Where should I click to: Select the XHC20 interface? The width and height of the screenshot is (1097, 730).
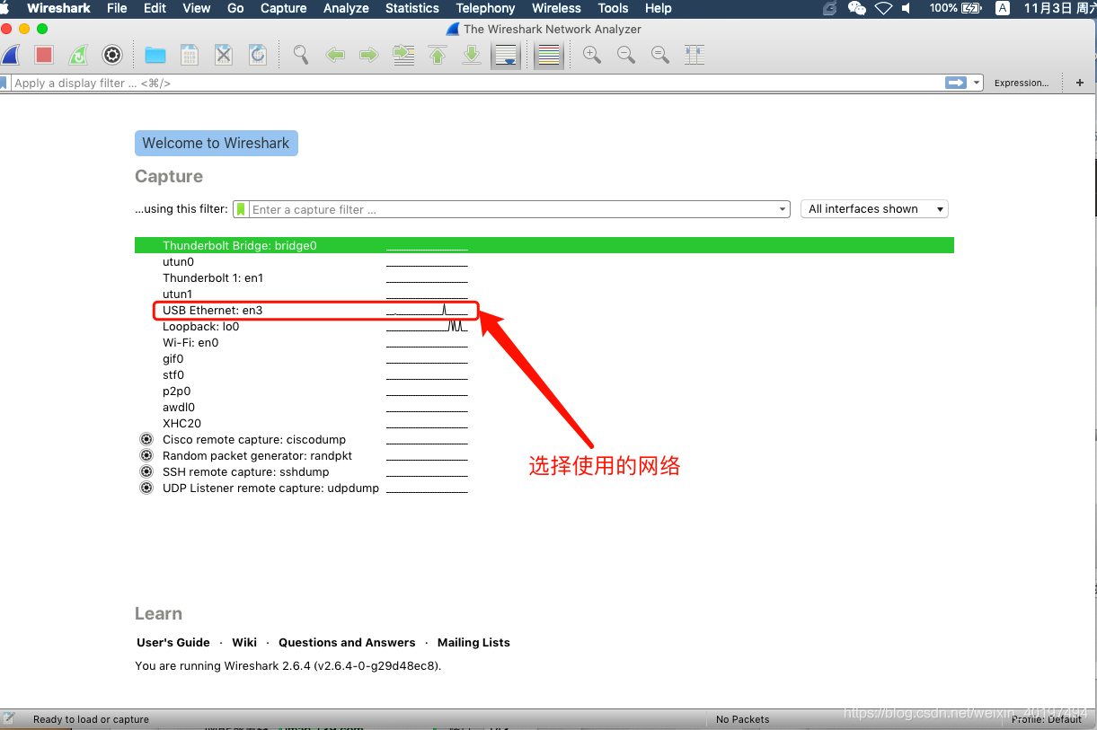click(x=544, y=424)
